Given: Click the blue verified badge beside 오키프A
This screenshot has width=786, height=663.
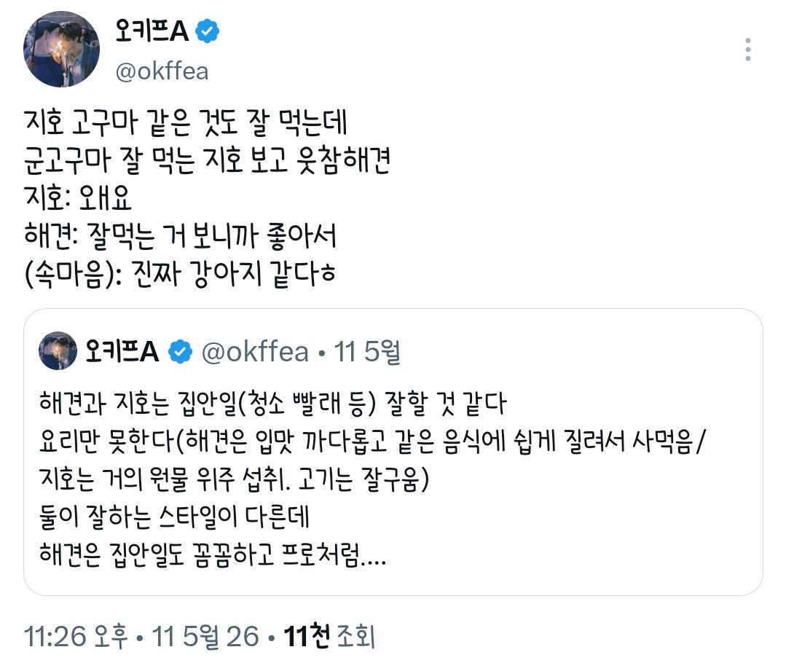Looking at the screenshot, I should tap(207, 31).
